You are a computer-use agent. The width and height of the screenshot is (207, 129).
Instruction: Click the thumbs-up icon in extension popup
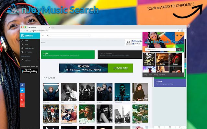tap(177, 35)
